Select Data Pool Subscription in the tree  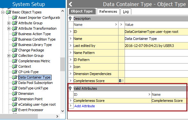(35, 83)
